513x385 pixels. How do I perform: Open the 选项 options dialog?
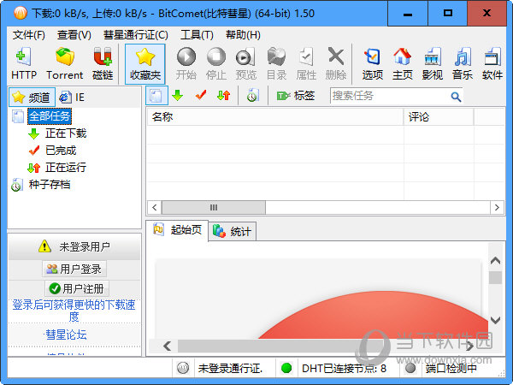click(372, 64)
